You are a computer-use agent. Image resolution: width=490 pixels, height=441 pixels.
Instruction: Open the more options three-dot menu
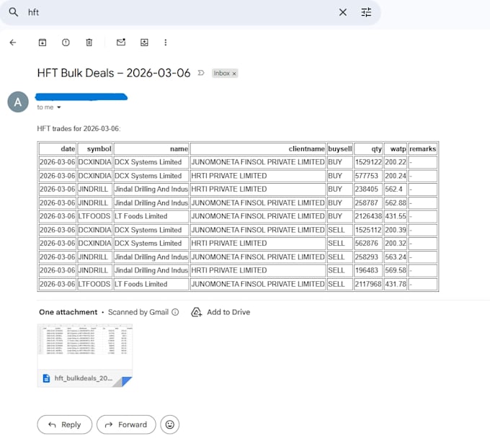166,43
